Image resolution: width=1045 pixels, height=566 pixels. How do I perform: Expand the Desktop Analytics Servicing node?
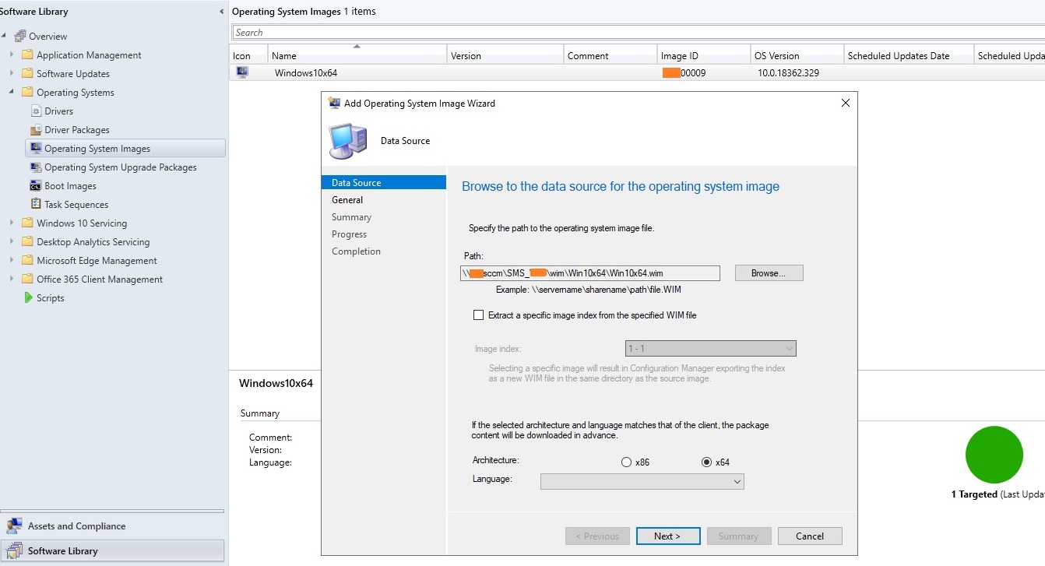[x=12, y=242]
